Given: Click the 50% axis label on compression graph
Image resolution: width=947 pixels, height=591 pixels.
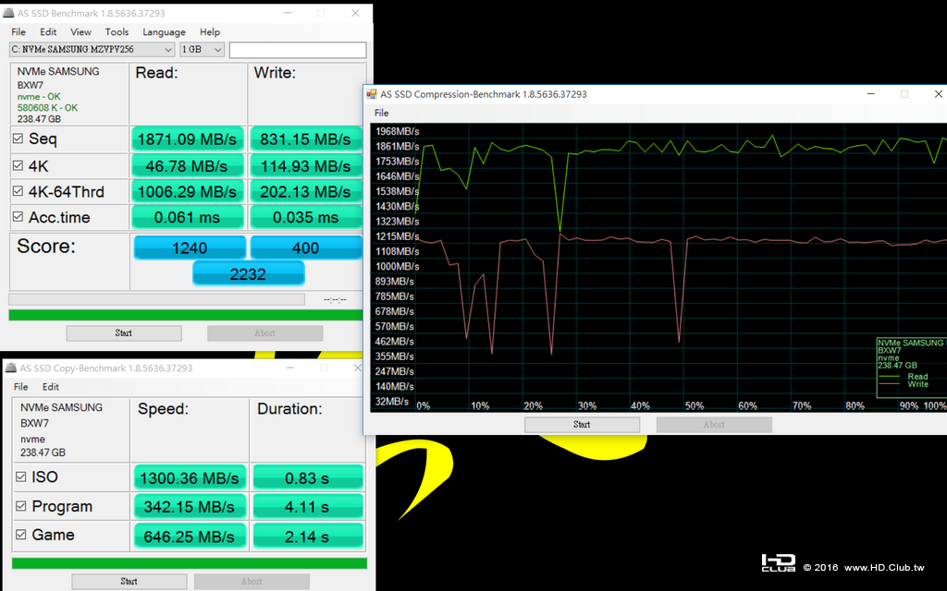Looking at the screenshot, I should [694, 406].
